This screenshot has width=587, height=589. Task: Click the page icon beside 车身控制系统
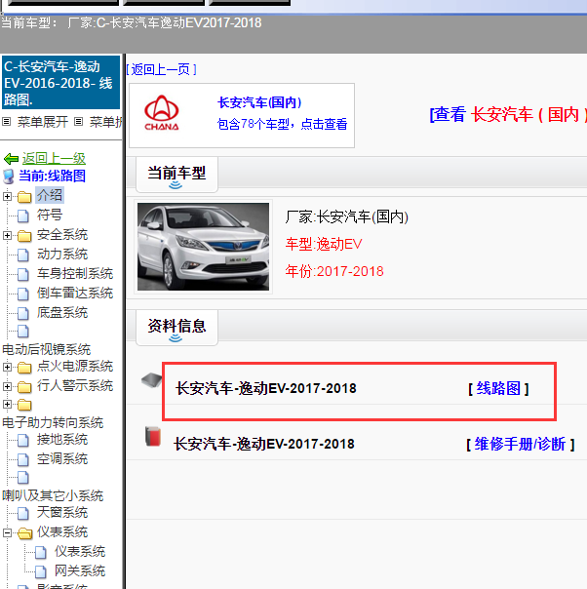point(23,274)
